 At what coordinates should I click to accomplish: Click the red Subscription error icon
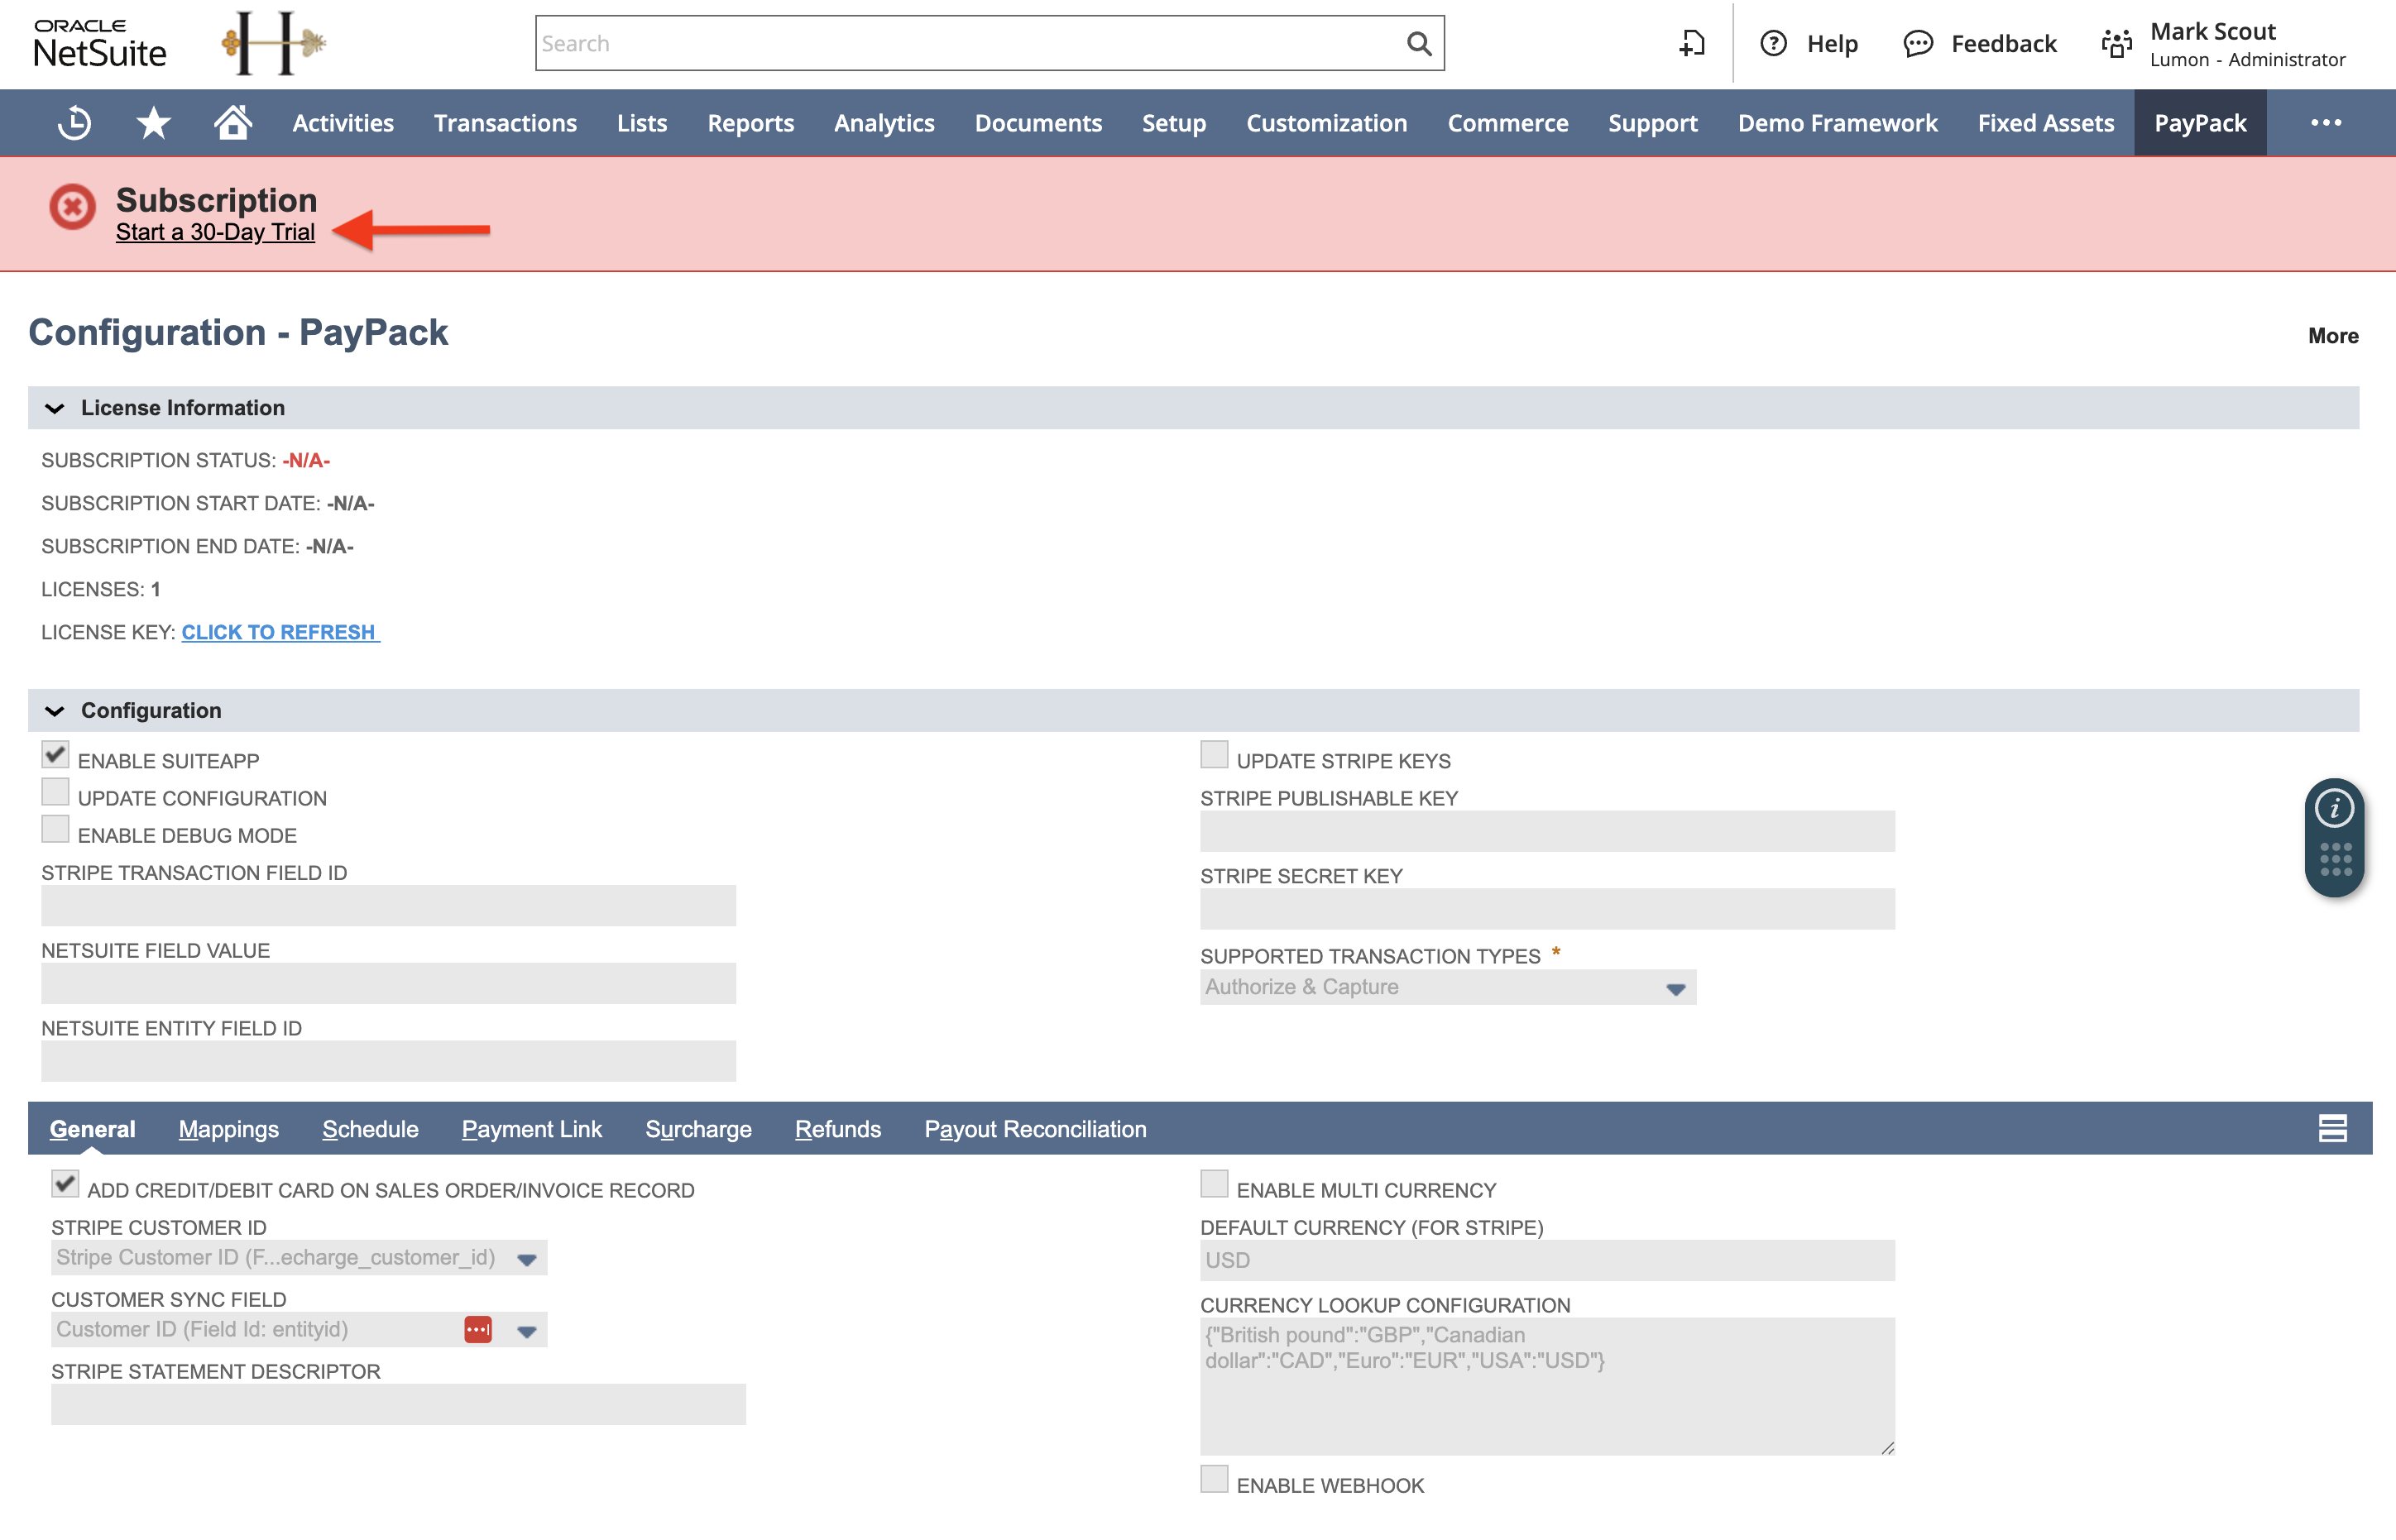coord(72,207)
